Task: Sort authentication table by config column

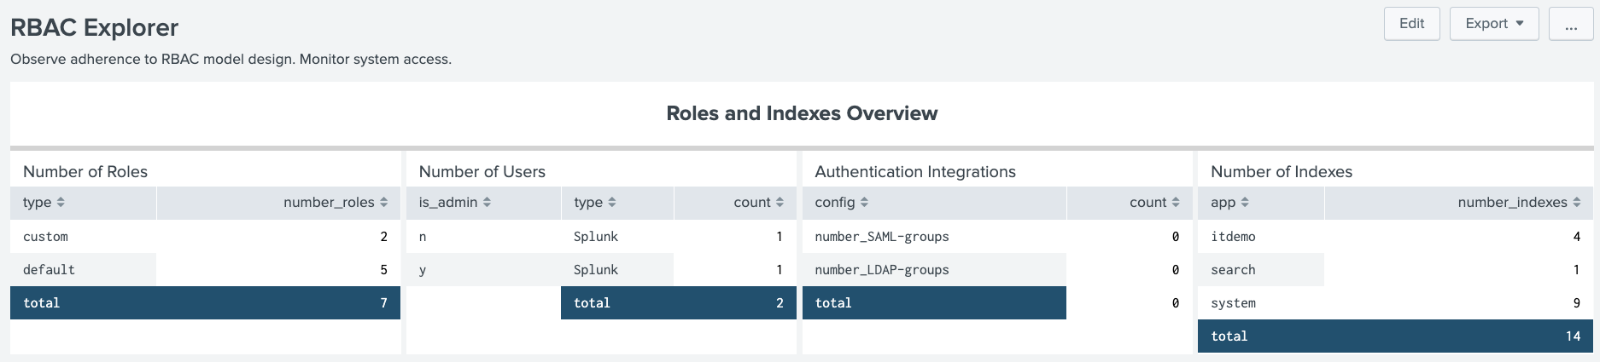Action: [934, 203]
